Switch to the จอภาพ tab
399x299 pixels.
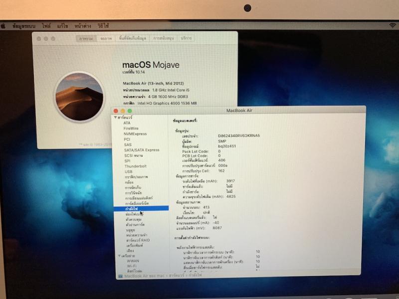(106, 38)
